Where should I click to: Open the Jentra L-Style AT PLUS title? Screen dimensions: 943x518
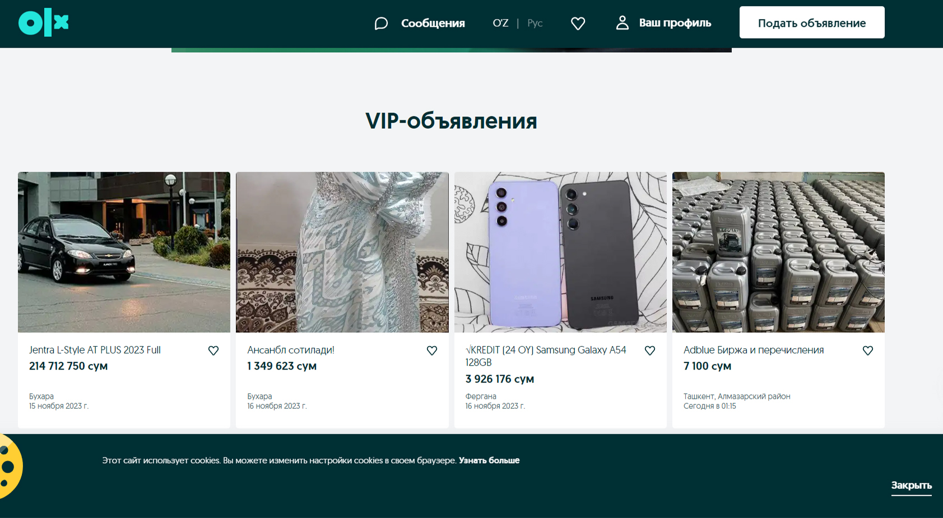point(95,350)
